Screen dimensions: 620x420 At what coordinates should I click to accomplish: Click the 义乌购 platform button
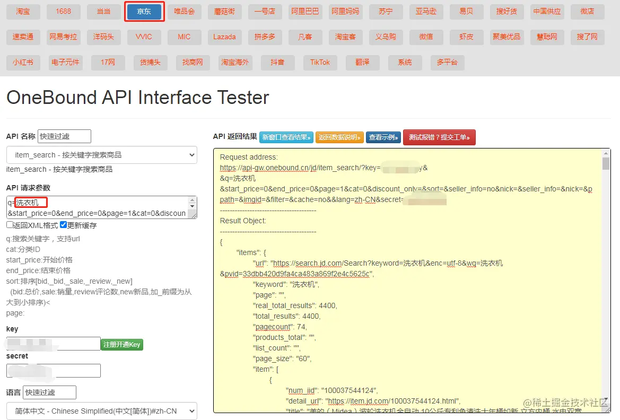(x=386, y=37)
